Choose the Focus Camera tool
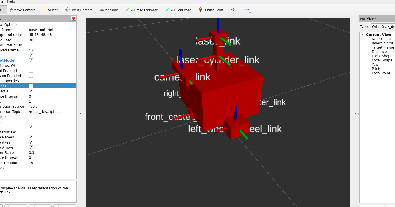This screenshot has width=395, height=207. click(79, 10)
